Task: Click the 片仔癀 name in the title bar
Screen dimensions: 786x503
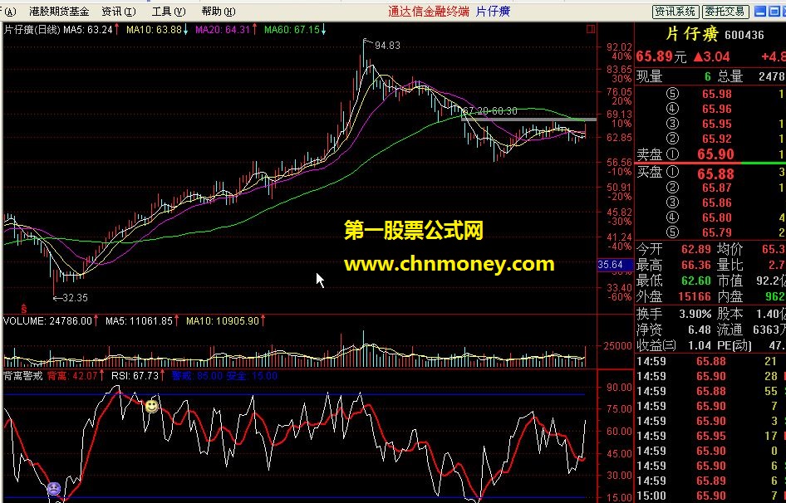Action: tap(493, 11)
